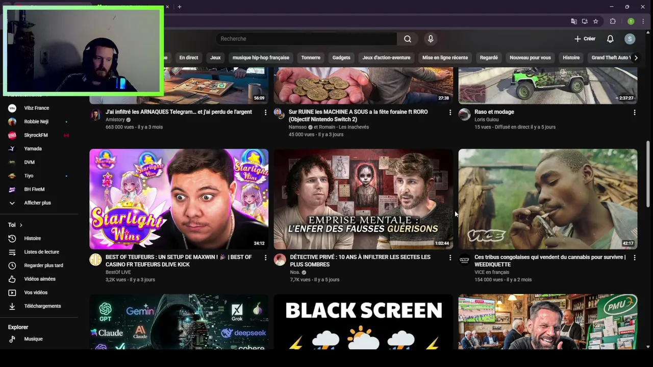Viewport: 653px width, 367px height.
Task: Start voice search with microphone icon
Action: point(431,39)
